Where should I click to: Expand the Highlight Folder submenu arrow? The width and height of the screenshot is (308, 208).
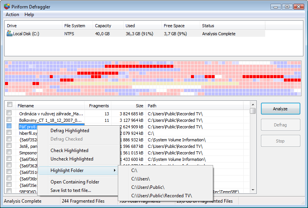(x=114, y=170)
